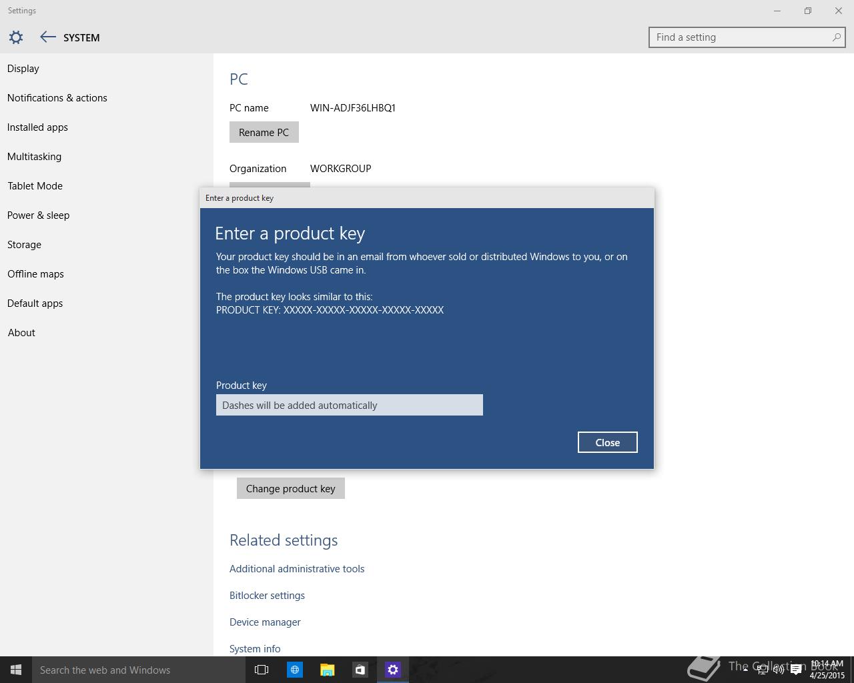Open Notifications & actions settings
854x683 pixels.
107,98
